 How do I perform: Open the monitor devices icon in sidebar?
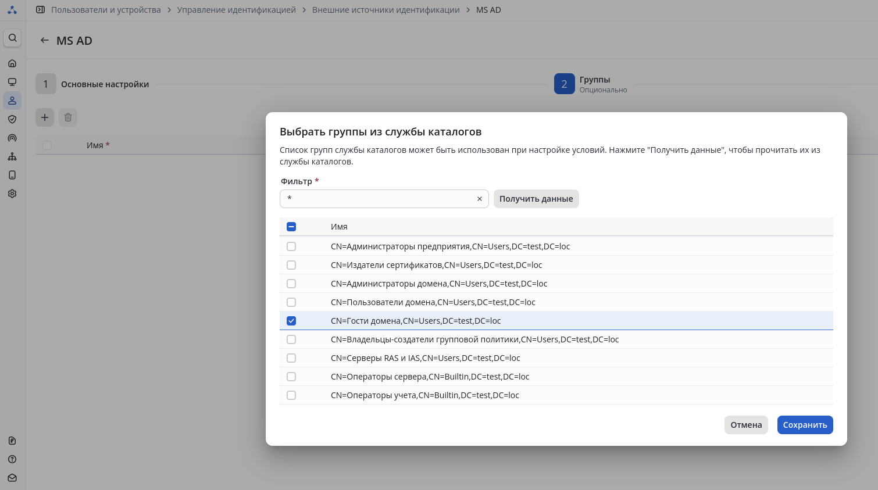[x=12, y=82]
